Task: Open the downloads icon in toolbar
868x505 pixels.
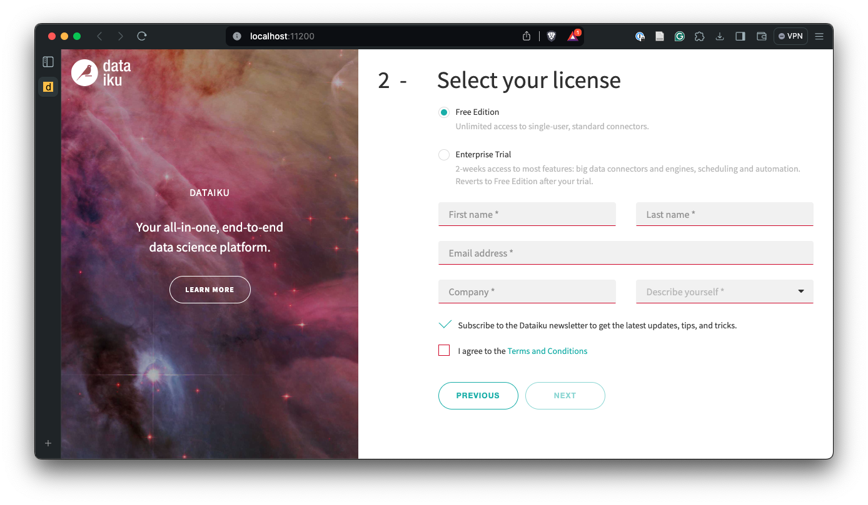Action: [x=720, y=36]
